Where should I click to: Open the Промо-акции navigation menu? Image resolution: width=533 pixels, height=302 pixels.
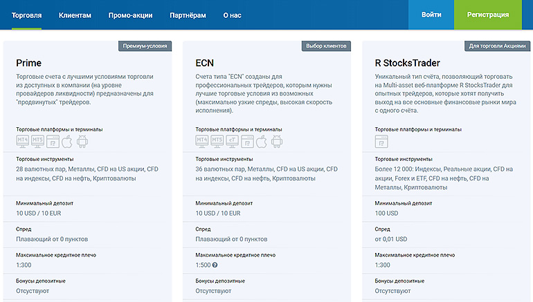tap(131, 15)
